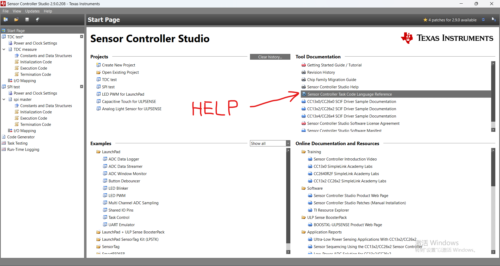This screenshot has width=500, height=266.
Task: Switch to the Start Page tab
Action: [x=16, y=30]
